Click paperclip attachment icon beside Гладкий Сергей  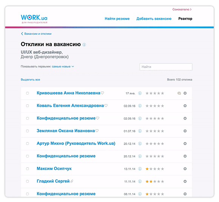[x=72, y=181]
